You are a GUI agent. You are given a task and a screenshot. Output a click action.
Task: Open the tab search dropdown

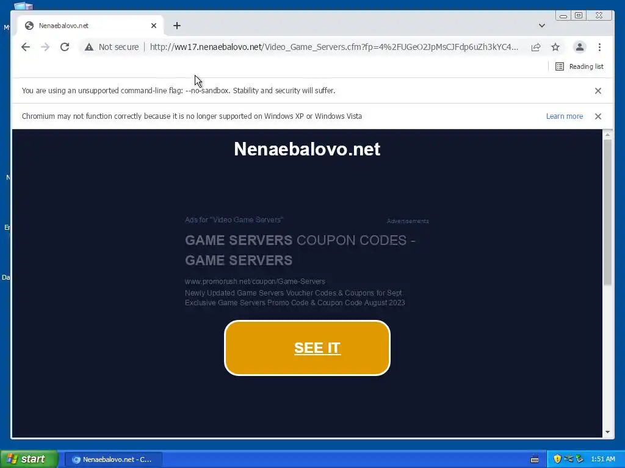pyautogui.click(x=542, y=26)
